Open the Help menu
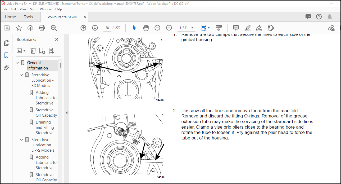The image size is (341, 184). (x=58, y=9)
